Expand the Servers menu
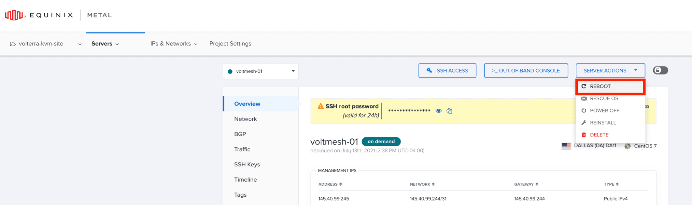692x205 pixels. tap(105, 44)
